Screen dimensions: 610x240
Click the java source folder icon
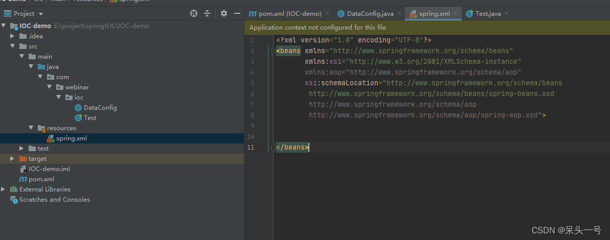tap(41, 67)
